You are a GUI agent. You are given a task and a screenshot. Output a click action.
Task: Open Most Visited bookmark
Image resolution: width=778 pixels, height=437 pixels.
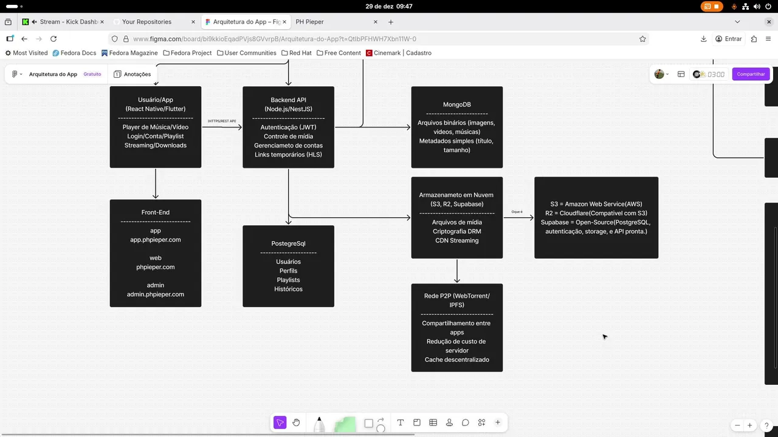(26, 53)
